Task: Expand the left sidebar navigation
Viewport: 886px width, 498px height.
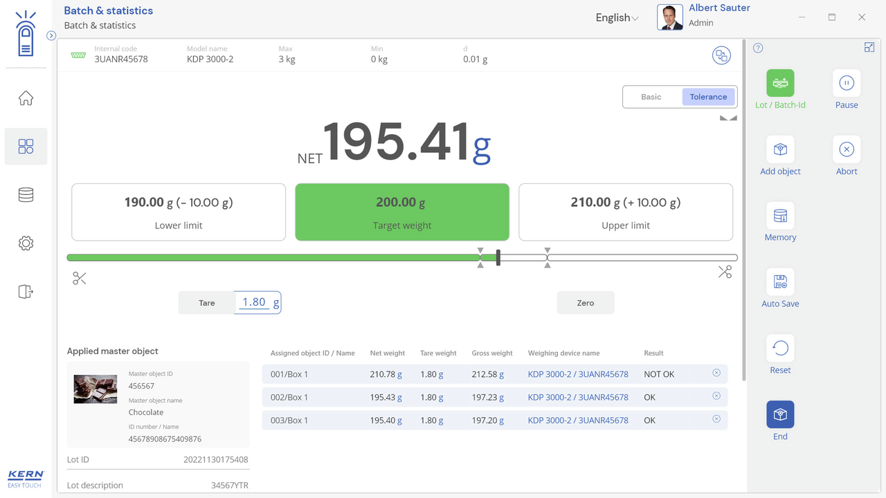Action: (x=51, y=36)
